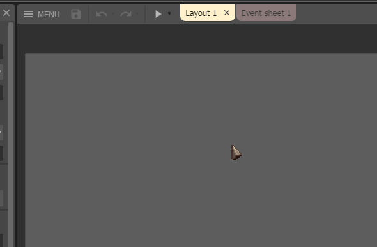Screen dimensions: 377x247
Task: Switch to the Layout 1 tab
Action: point(201,13)
